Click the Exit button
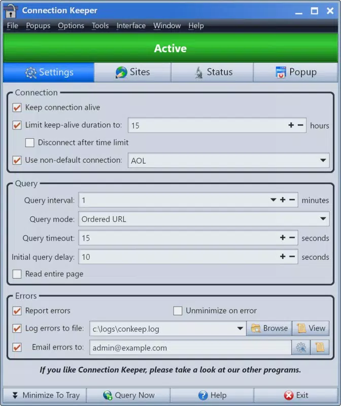Screen dimensions: 341x406 (x=296, y=395)
